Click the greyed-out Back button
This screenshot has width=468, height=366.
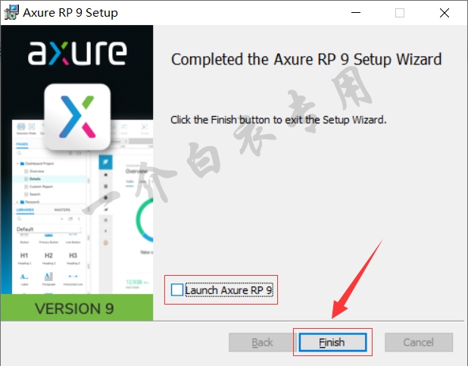262,342
